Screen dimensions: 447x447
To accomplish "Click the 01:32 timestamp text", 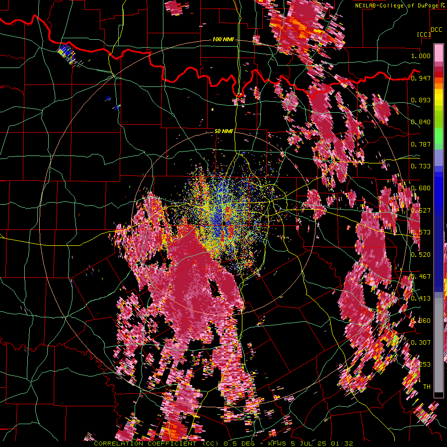I will coord(342,444).
